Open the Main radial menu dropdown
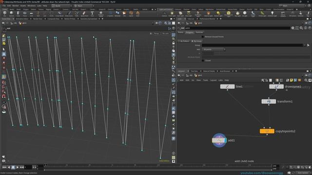Viewport: 312px width, 175px height. (83, 6)
